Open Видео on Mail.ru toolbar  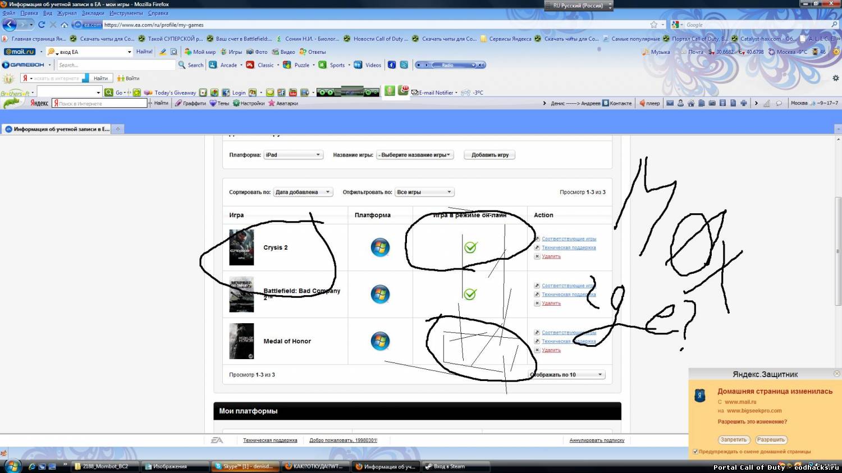click(x=283, y=52)
